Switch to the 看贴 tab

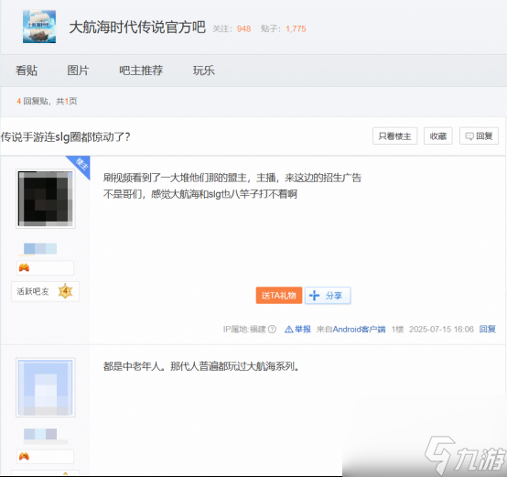[x=27, y=70]
